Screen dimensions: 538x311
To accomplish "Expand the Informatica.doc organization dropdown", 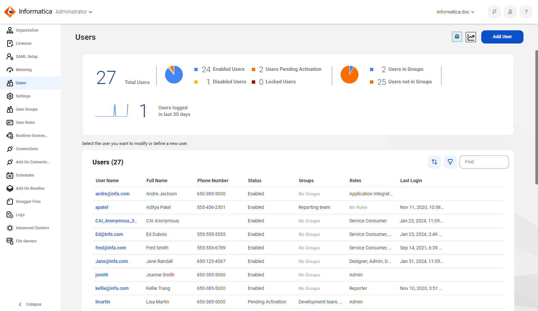I will coord(455,12).
